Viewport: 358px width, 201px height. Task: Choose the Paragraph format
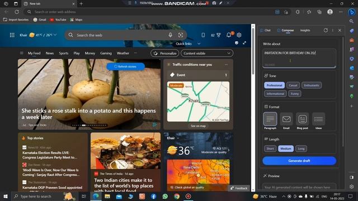click(270, 121)
